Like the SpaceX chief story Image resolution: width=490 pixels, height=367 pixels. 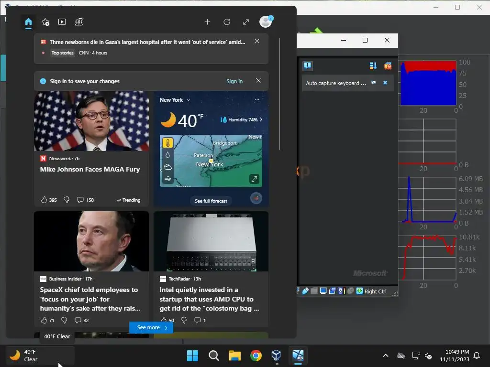coord(44,320)
